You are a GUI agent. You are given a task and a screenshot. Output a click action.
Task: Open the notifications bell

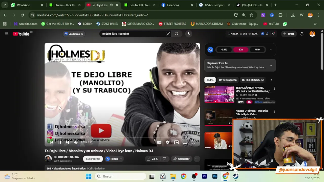[302, 34]
